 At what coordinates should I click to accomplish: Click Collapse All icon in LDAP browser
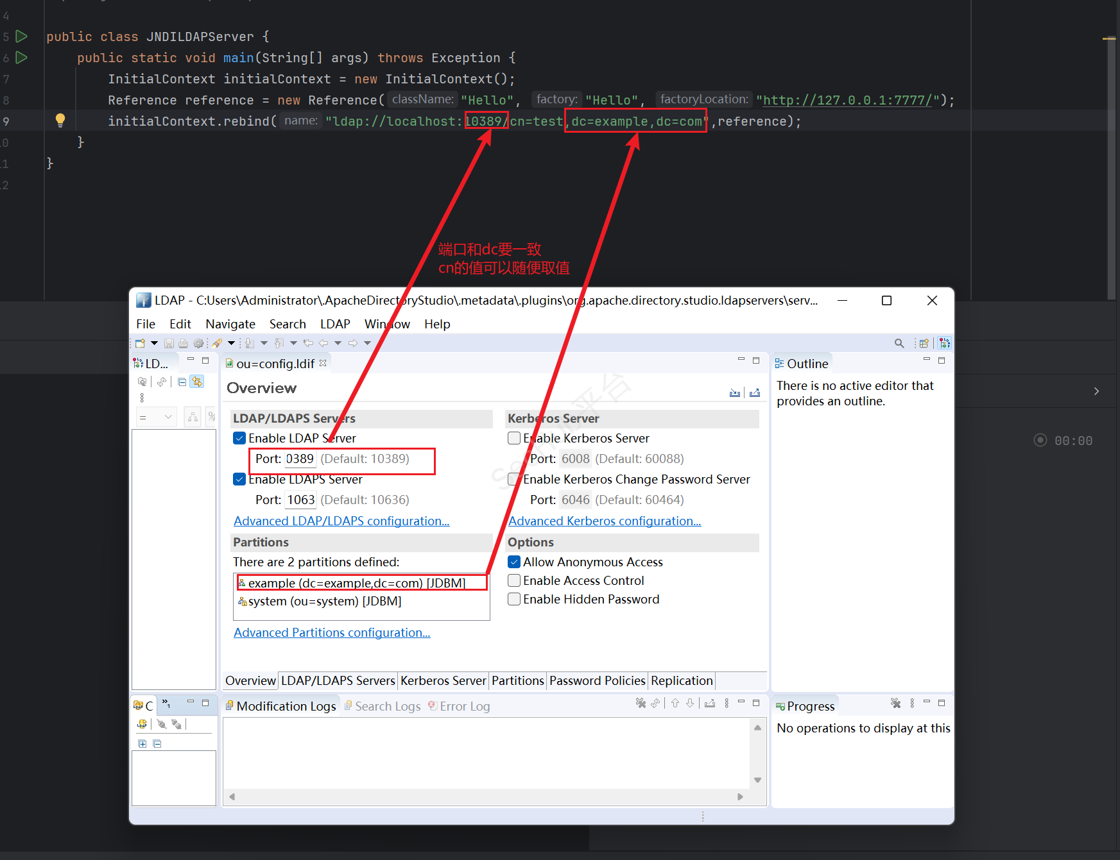pos(182,382)
